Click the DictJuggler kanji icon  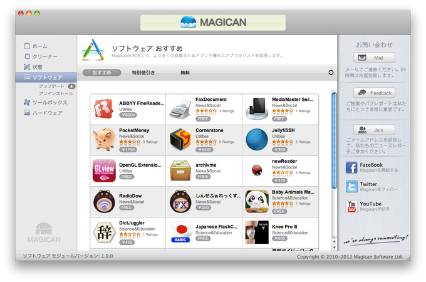point(104,232)
